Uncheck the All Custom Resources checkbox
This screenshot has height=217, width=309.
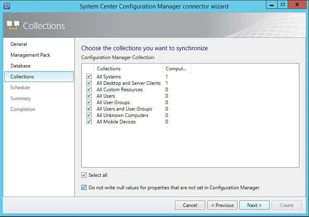[89, 89]
